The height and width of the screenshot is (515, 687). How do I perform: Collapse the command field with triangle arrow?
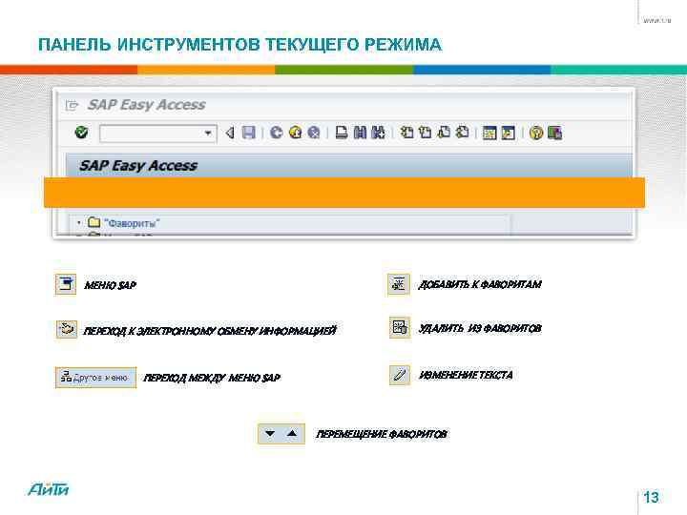[x=230, y=133]
